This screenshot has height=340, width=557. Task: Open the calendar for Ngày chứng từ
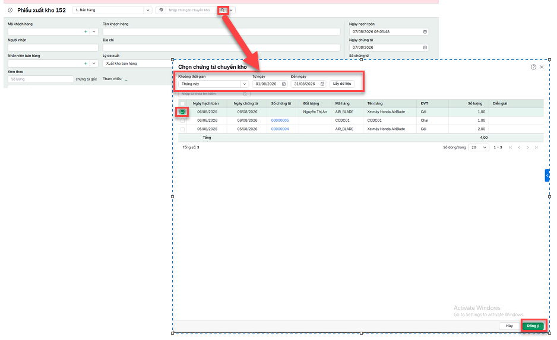click(425, 47)
